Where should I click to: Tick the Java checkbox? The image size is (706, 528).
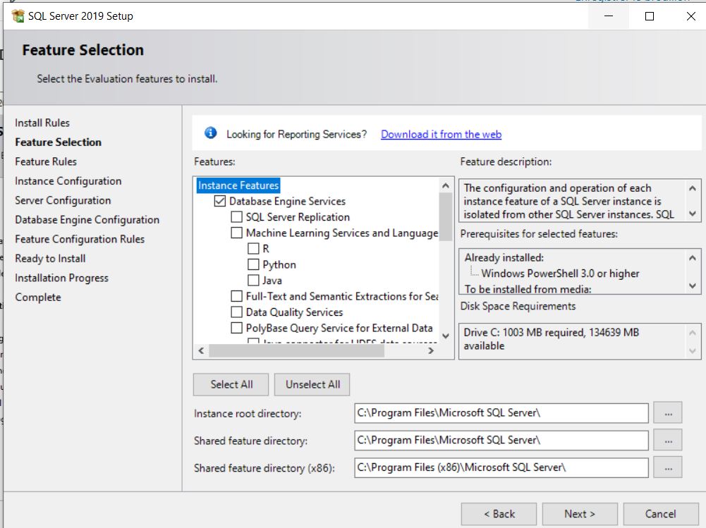click(x=253, y=280)
